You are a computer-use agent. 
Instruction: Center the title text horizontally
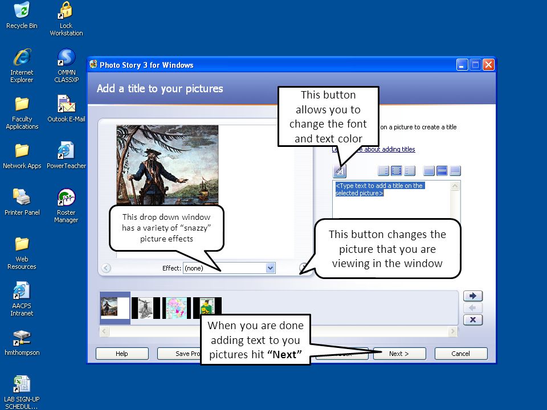397,171
